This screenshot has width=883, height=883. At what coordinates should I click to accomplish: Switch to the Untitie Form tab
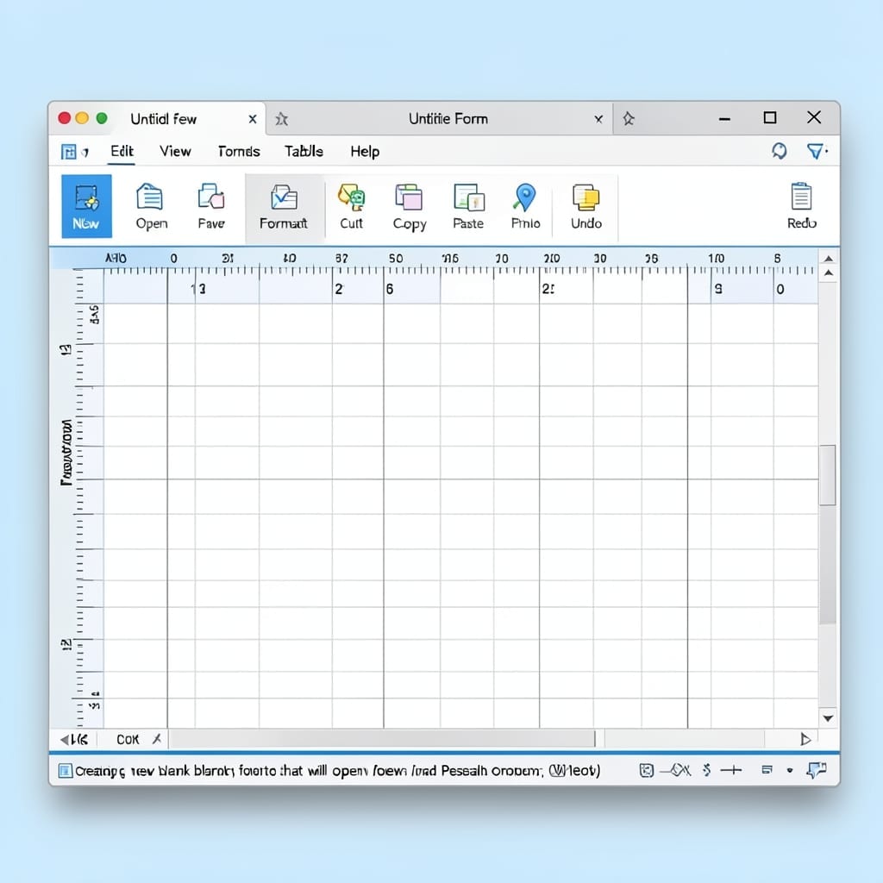tap(448, 119)
